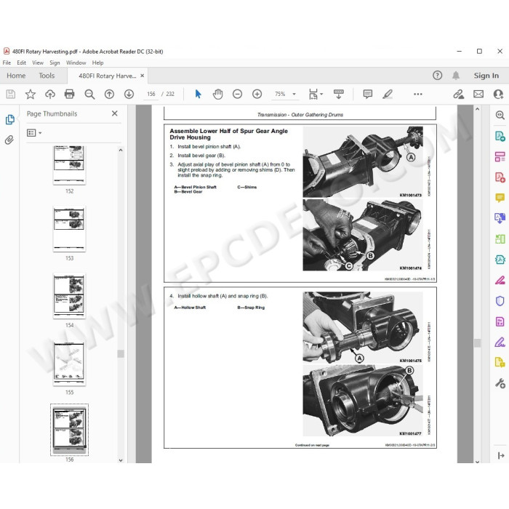
Task: Click the Sign In button
Action: 486,76
